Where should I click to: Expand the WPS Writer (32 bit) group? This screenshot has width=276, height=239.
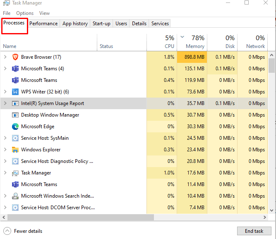pyautogui.click(x=5, y=92)
